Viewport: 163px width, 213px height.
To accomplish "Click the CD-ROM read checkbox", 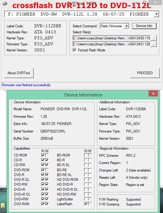I will pyautogui.click(x=43, y=155).
